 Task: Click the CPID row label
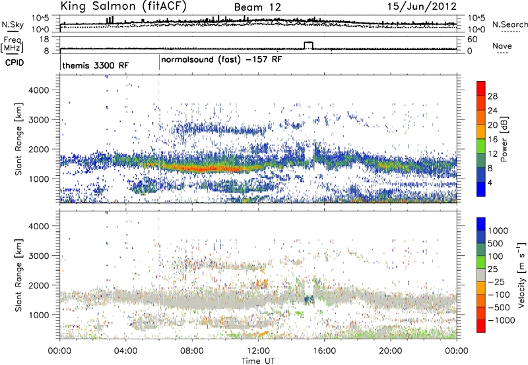(x=15, y=63)
